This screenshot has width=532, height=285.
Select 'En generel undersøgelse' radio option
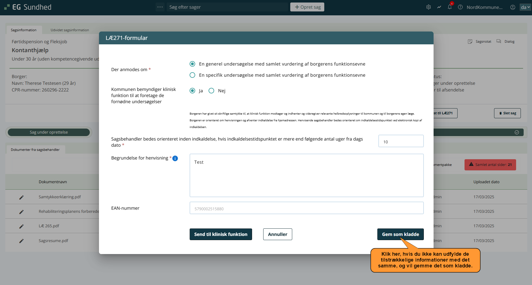tap(192, 64)
